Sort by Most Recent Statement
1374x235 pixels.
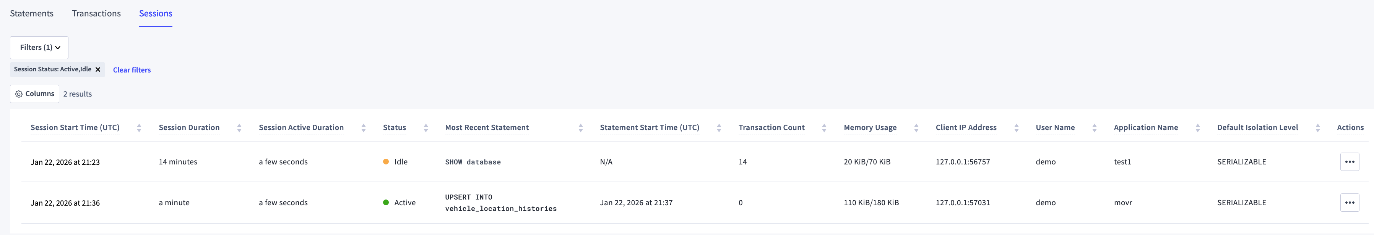580,127
